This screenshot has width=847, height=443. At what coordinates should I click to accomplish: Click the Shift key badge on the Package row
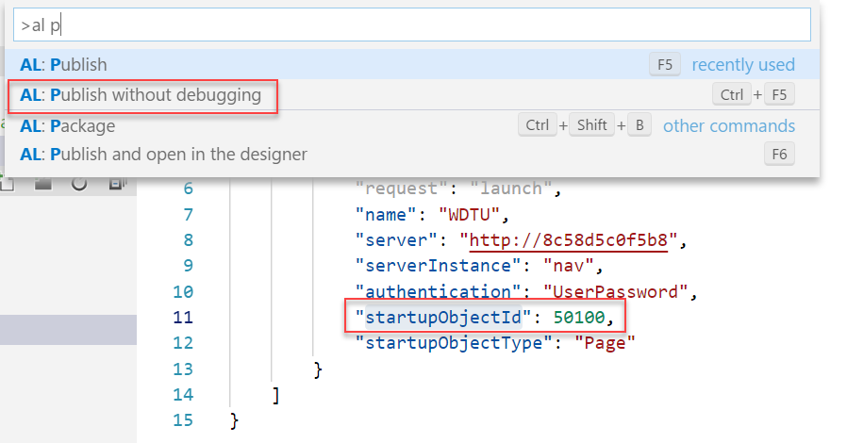pyautogui.click(x=591, y=125)
